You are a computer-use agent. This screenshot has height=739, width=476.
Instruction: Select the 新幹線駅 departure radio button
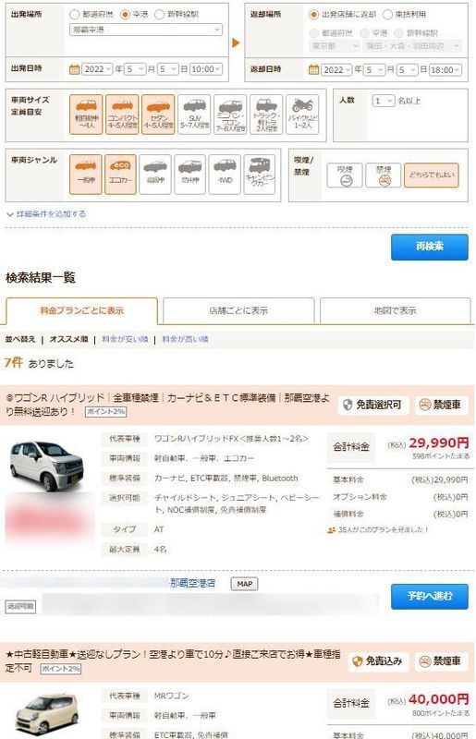click(160, 15)
